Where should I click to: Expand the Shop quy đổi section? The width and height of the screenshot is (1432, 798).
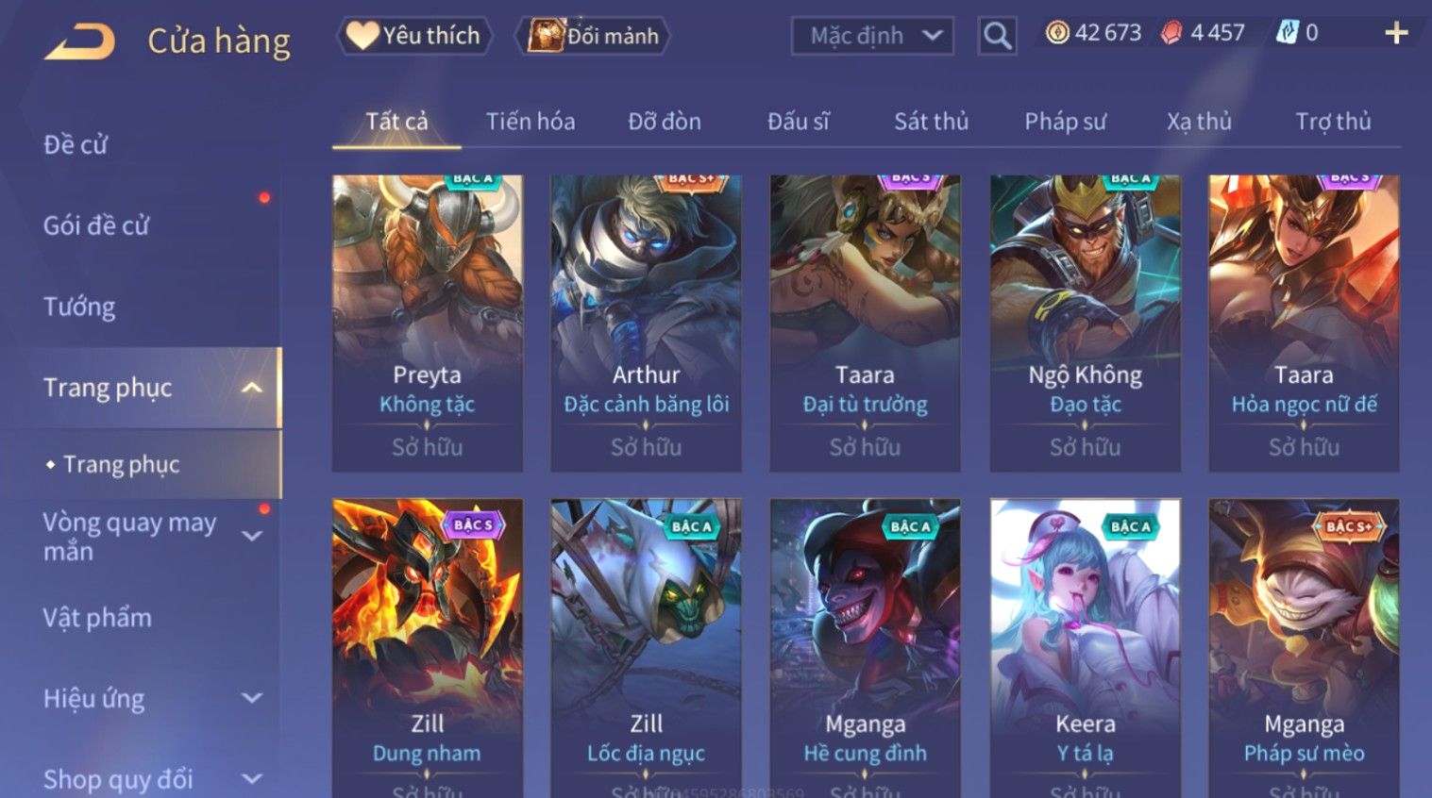tap(252, 779)
